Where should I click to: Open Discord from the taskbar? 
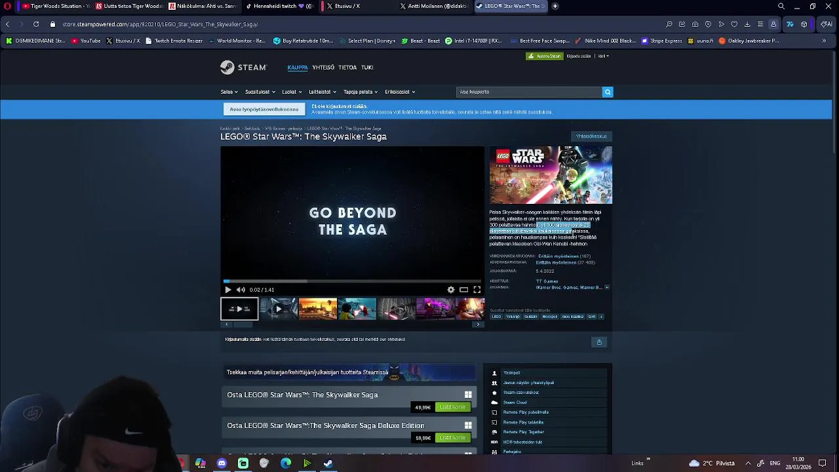[x=222, y=463]
